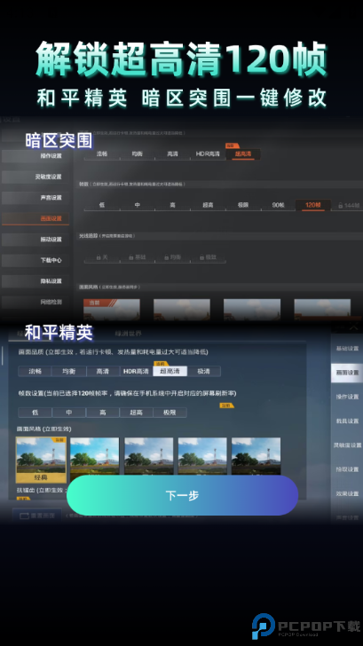Open 振动设置 in 暗区突围 sidebar
Screen dimensions: 363x646
click(x=36, y=240)
